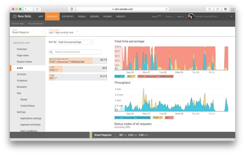This screenshot has height=155, width=245.
Task: Open Settings in sidebar
Action: coord(21,112)
